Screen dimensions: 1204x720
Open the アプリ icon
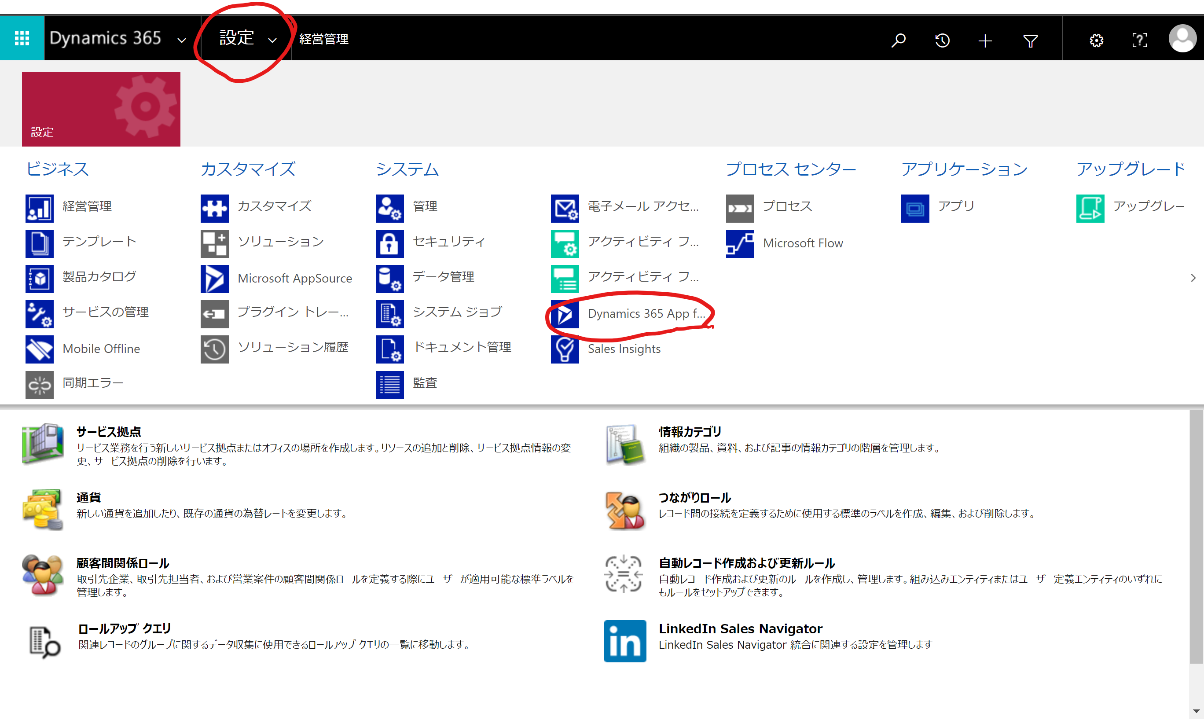(915, 208)
